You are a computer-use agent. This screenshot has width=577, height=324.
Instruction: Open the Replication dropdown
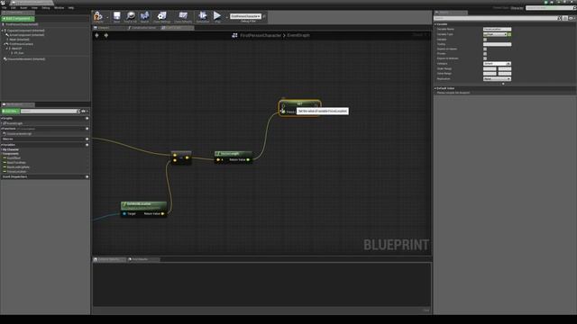497,78
